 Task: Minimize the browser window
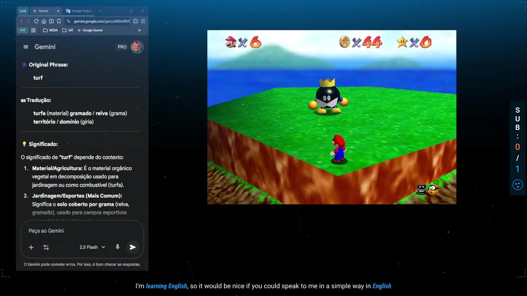(x=119, y=11)
